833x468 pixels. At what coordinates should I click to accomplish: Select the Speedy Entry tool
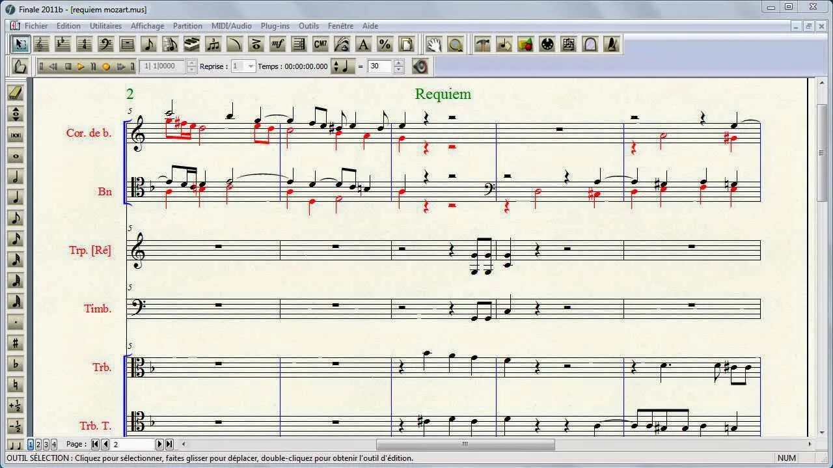click(171, 44)
